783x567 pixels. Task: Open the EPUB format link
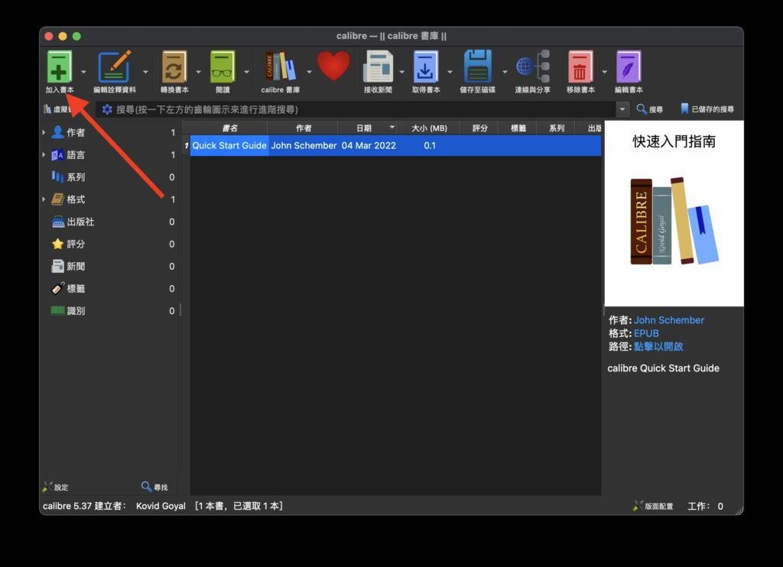646,333
